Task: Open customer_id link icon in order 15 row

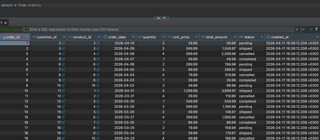Action: pos(63,117)
